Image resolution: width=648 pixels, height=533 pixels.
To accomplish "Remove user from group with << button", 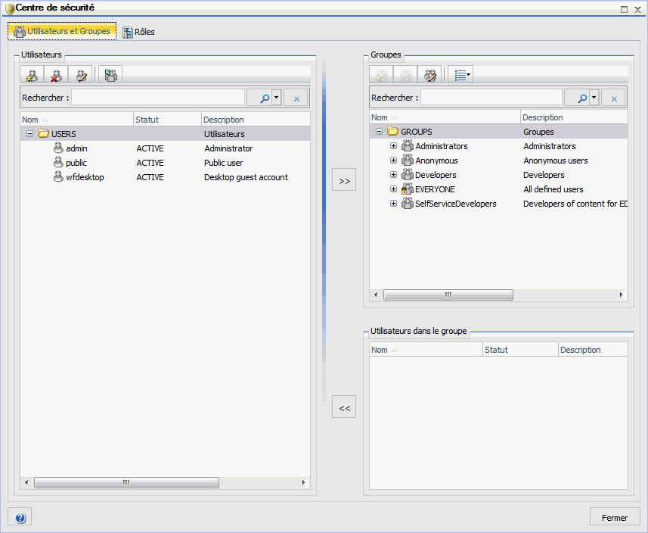I will (344, 407).
